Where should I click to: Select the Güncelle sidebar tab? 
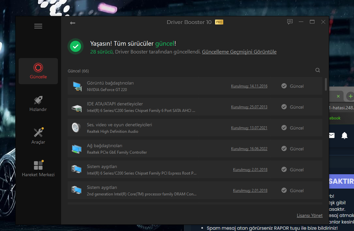(38, 71)
